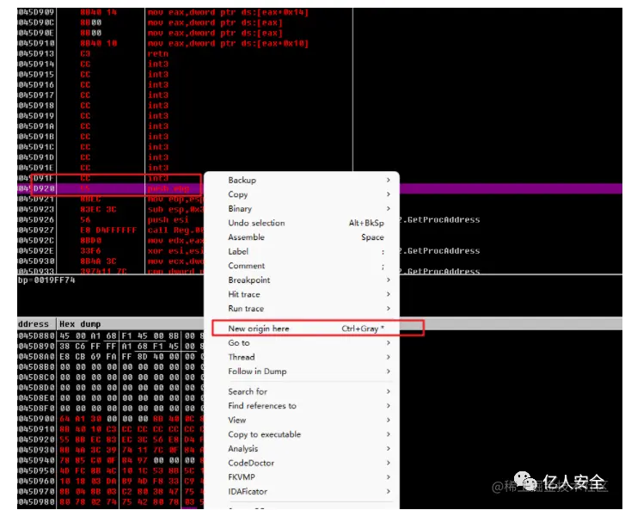Click the Hex dump column header
Image resolution: width=625 pixels, height=510 pixels.
80,324
